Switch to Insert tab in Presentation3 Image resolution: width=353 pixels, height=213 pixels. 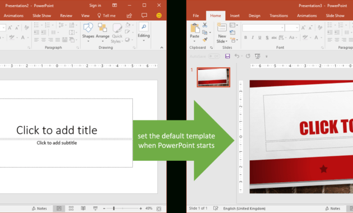(235, 16)
